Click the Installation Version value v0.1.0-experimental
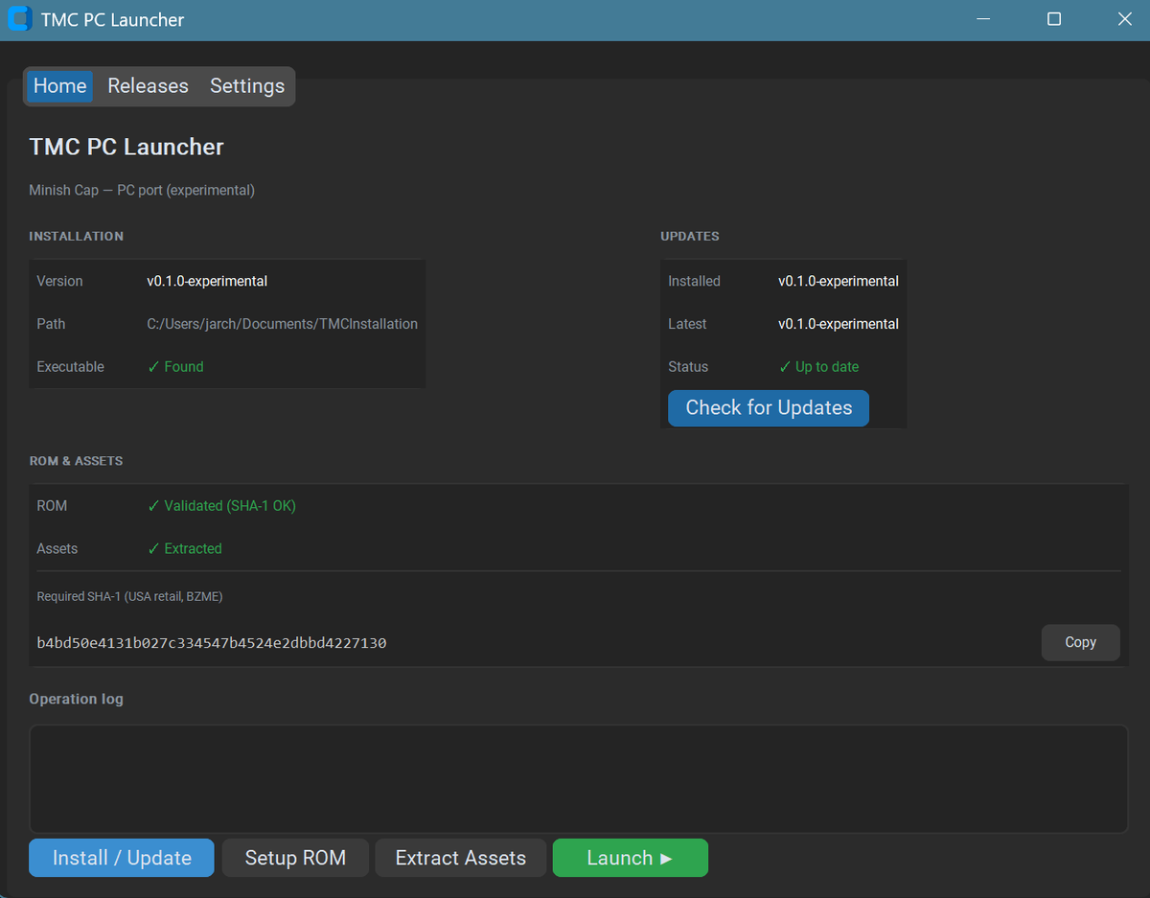Screen dimensions: 1150x898 click(x=207, y=282)
